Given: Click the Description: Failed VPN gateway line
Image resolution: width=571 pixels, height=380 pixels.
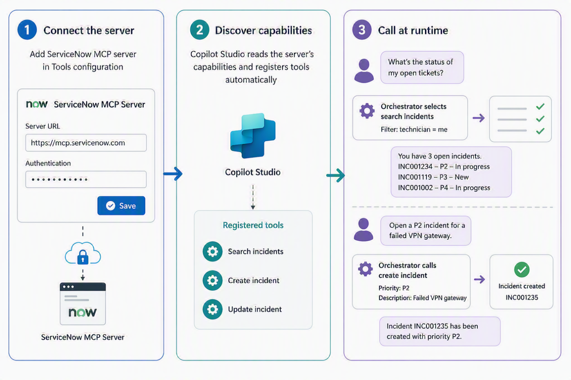Looking at the screenshot, I should pyautogui.click(x=423, y=298).
